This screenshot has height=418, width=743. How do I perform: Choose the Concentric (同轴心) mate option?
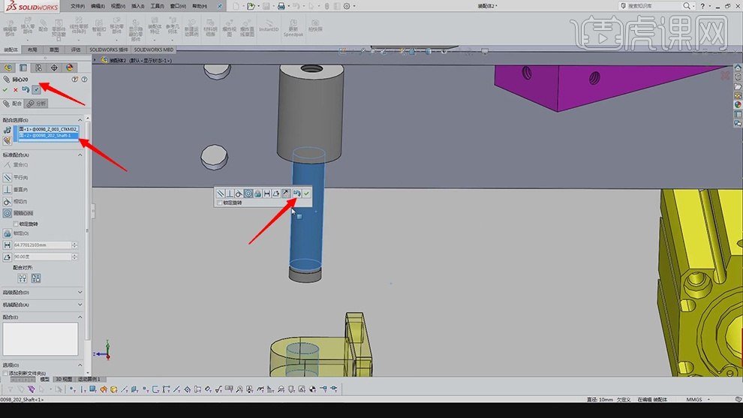pyautogui.click(x=8, y=213)
